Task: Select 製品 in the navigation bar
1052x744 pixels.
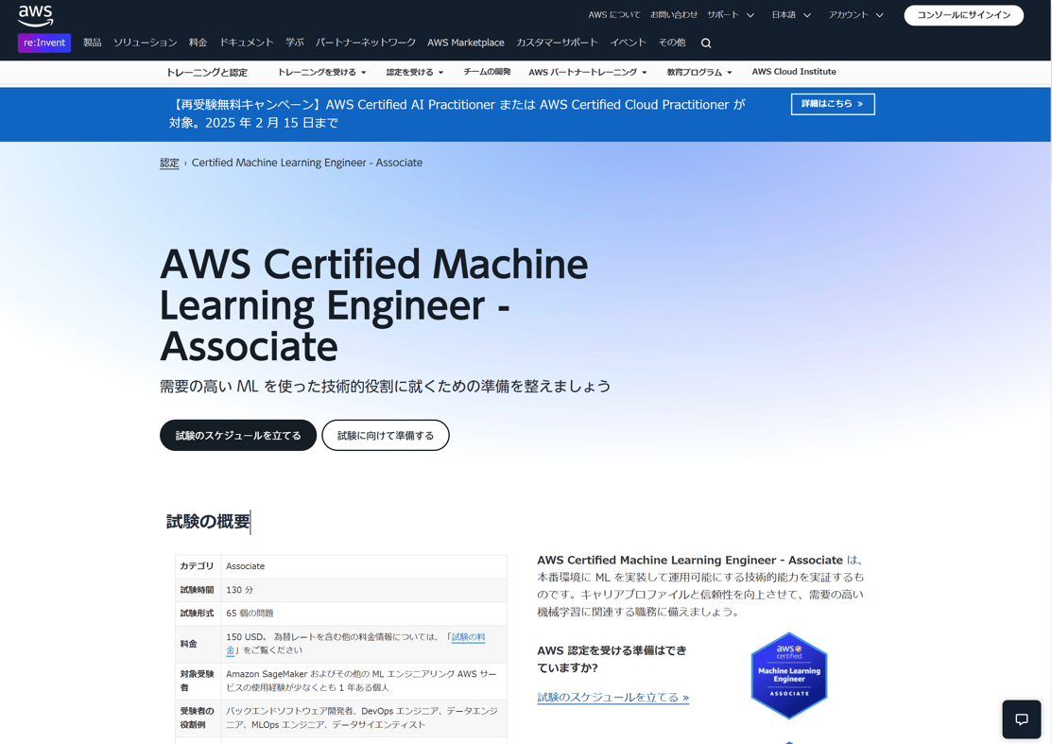Action: [92, 43]
